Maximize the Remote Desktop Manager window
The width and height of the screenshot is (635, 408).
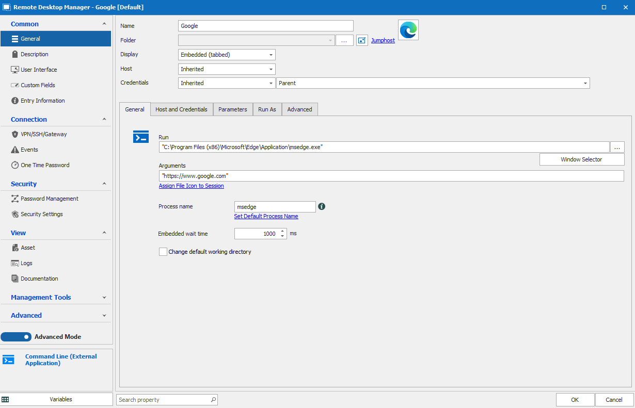point(604,7)
